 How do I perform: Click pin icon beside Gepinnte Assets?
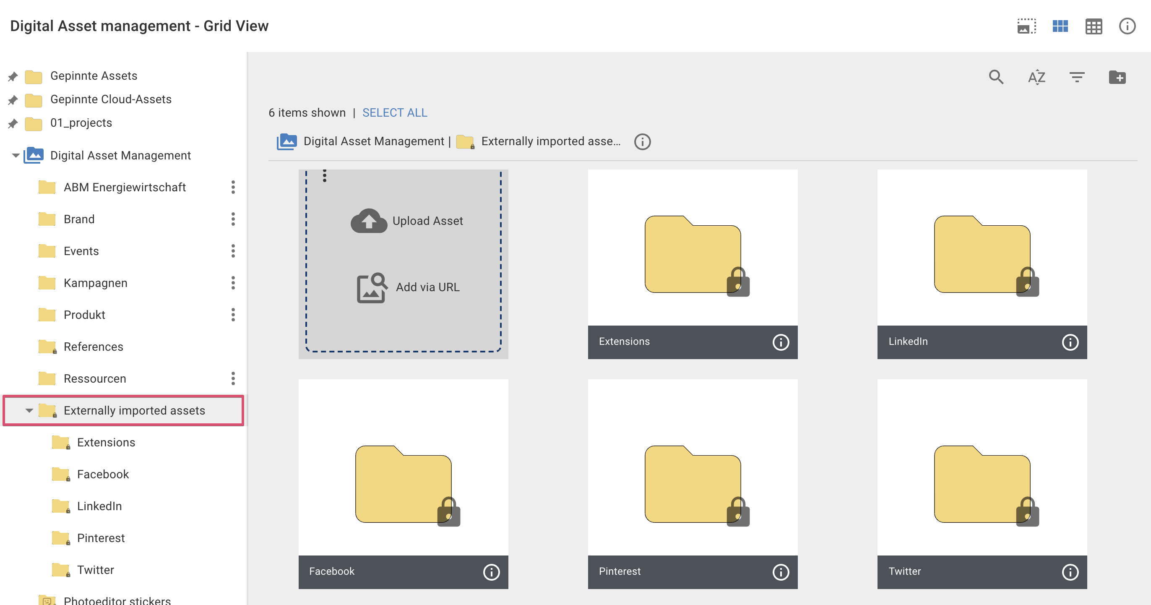coord(13,76)
